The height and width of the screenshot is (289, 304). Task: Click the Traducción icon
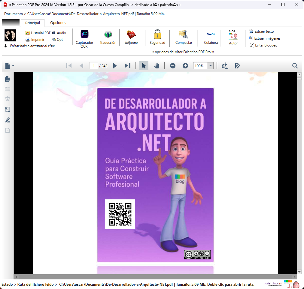108,35
